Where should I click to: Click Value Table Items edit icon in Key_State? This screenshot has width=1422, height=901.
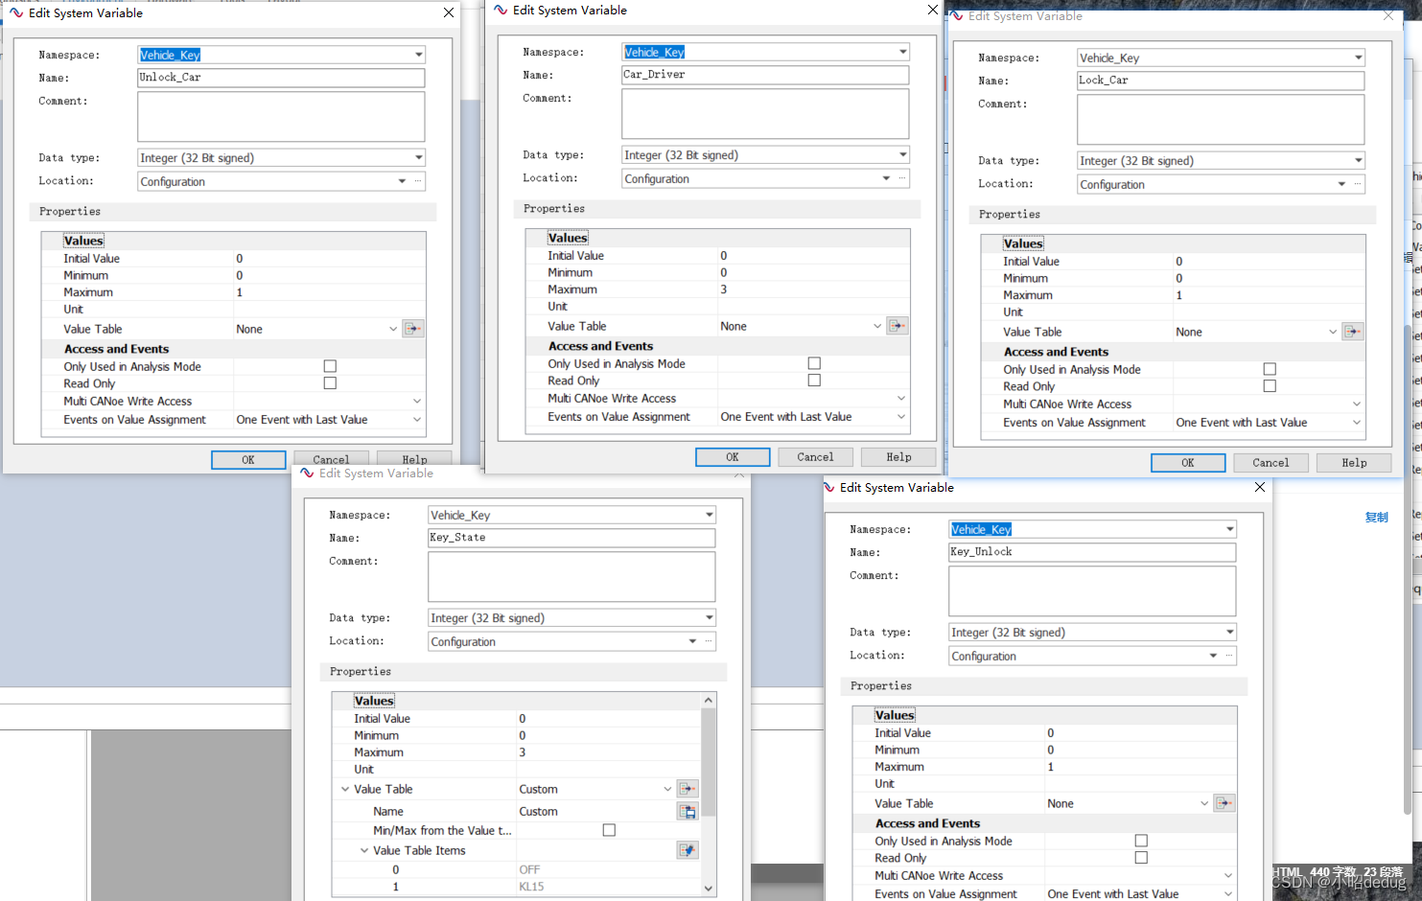tap(688, 850)
